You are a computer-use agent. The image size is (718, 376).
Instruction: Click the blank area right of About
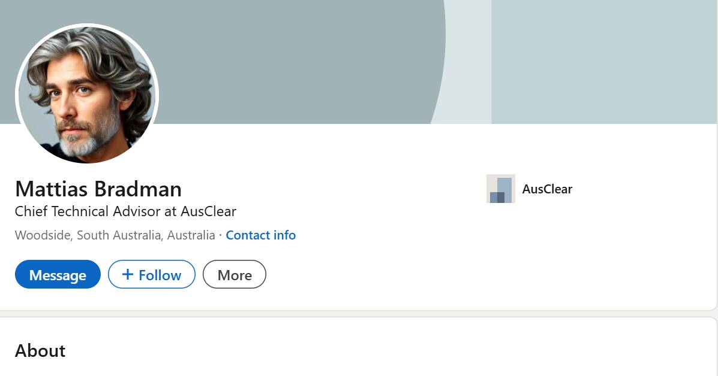point(360,351)
